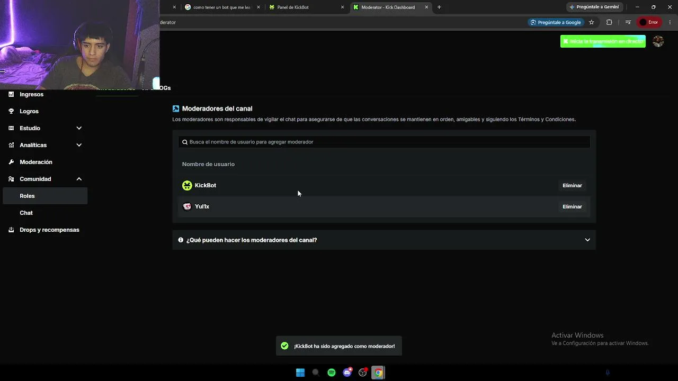The image size is (678, 381).
Task: Click the green start live stream button
Action: 603,41
